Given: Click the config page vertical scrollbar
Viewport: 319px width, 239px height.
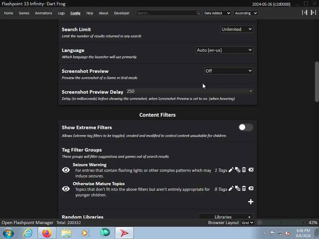Looking at the screenshot, I should pyautogui.click(x=317, y=81).
